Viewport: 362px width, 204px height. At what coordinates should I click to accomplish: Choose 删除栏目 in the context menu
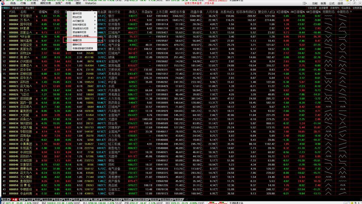click(82, 45)
